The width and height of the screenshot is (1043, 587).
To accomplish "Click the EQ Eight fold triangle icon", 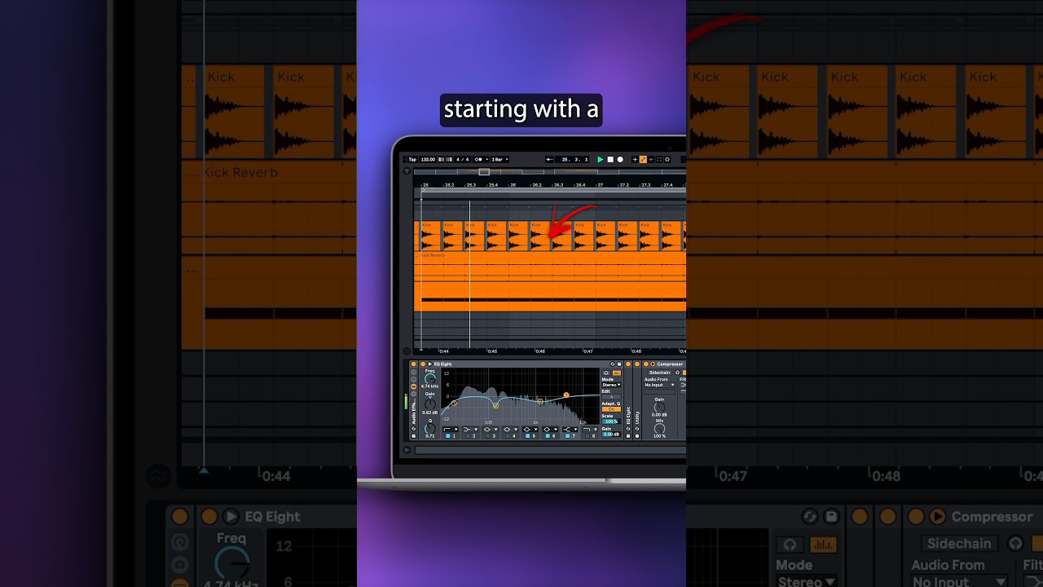I will pos(430,364).
